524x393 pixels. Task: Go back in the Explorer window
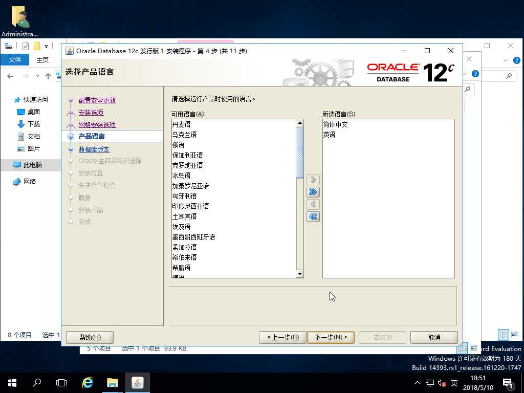point(10,76)
